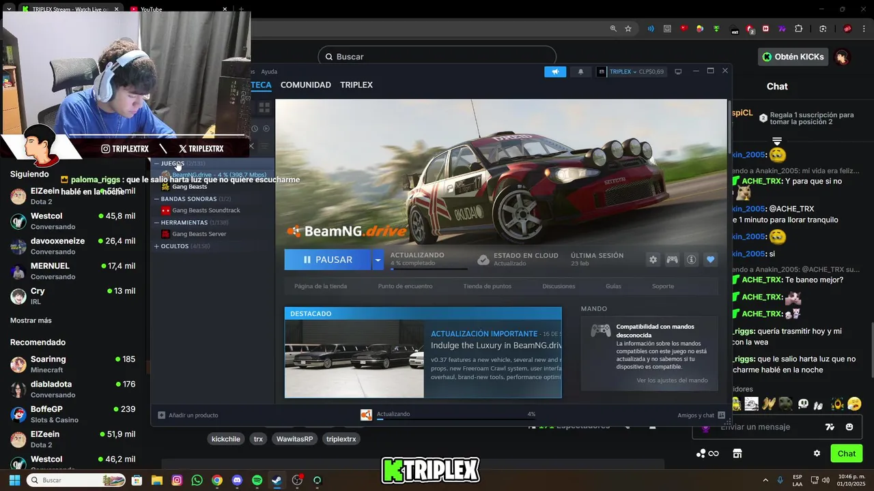Click Steam library ready-to-play filter icon
The width and height of the screenshot is (874, 491).
tap(266, 128)
